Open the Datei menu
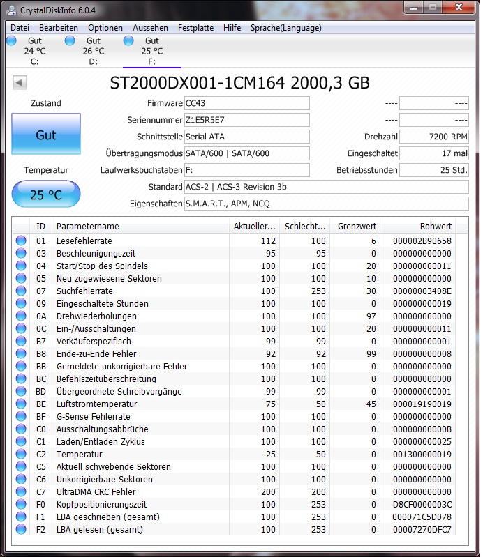 tap(20, 28)
